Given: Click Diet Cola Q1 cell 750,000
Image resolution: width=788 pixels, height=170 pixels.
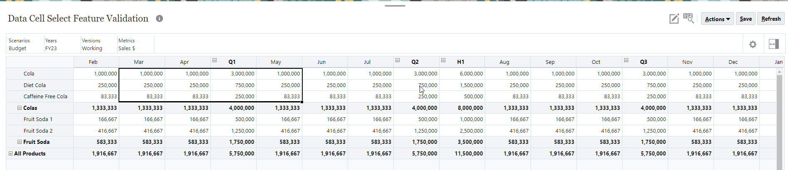Looking at the screenshot, I should pos(233,85).
